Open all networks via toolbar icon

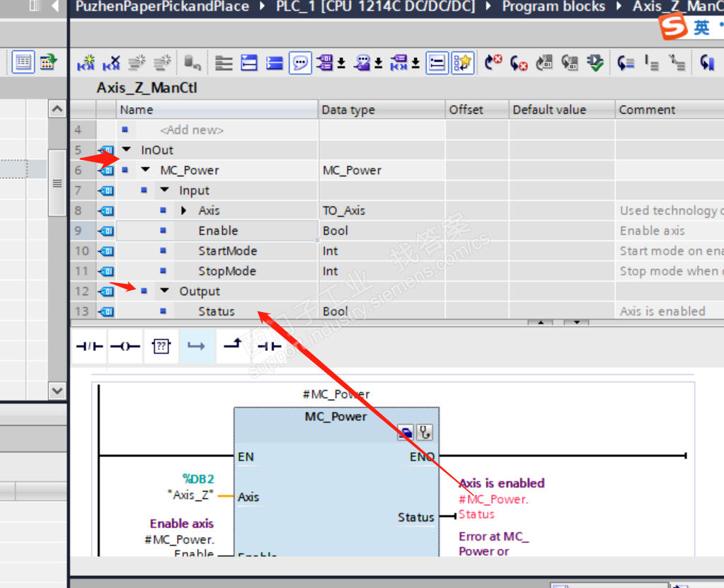click(249, 63)
